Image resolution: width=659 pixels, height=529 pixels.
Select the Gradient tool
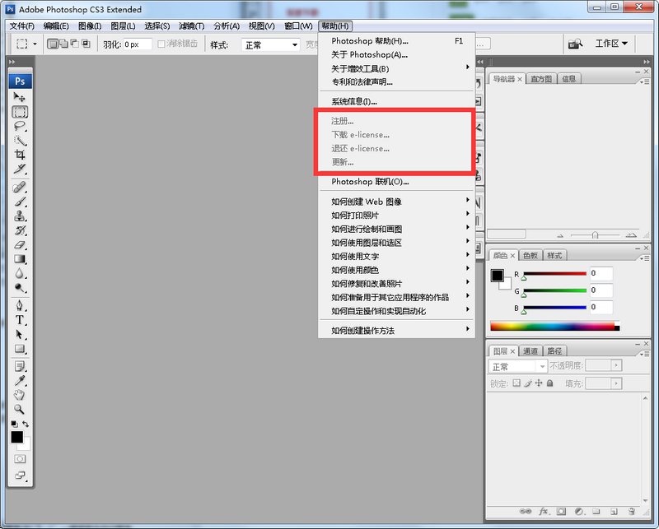pos(19,259)
